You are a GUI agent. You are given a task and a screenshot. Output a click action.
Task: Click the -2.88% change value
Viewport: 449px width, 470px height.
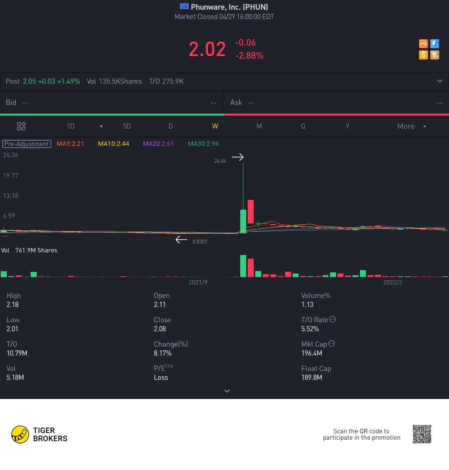coord(249,56)
